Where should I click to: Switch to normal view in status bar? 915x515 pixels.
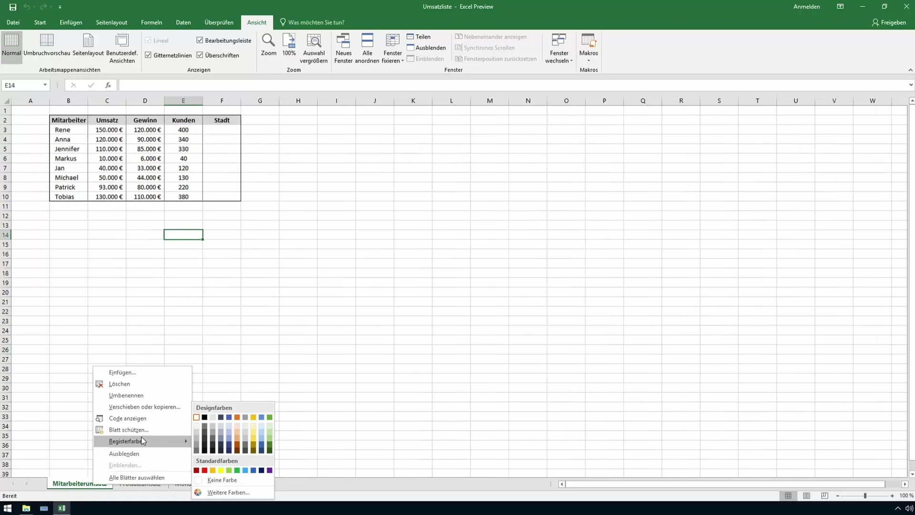[788, 496]
